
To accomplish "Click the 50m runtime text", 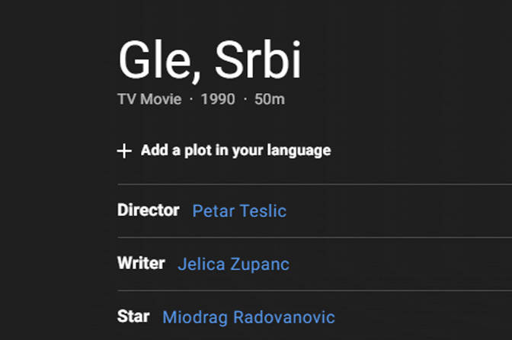I will click(x=270, y=99).
